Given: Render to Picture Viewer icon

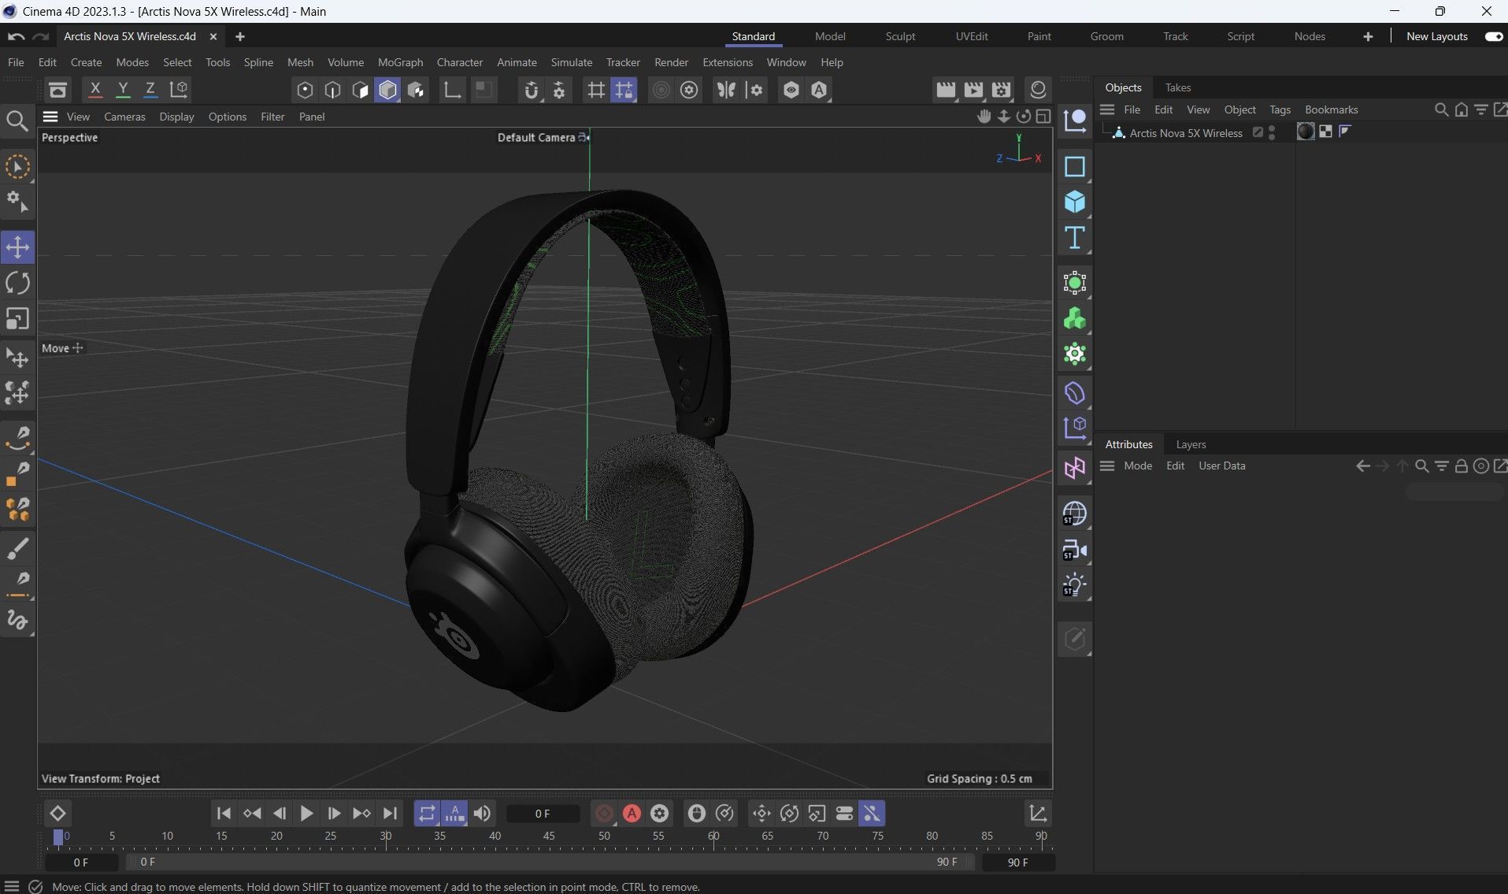Looking at the screenshot, I should [x=973, y=90].
